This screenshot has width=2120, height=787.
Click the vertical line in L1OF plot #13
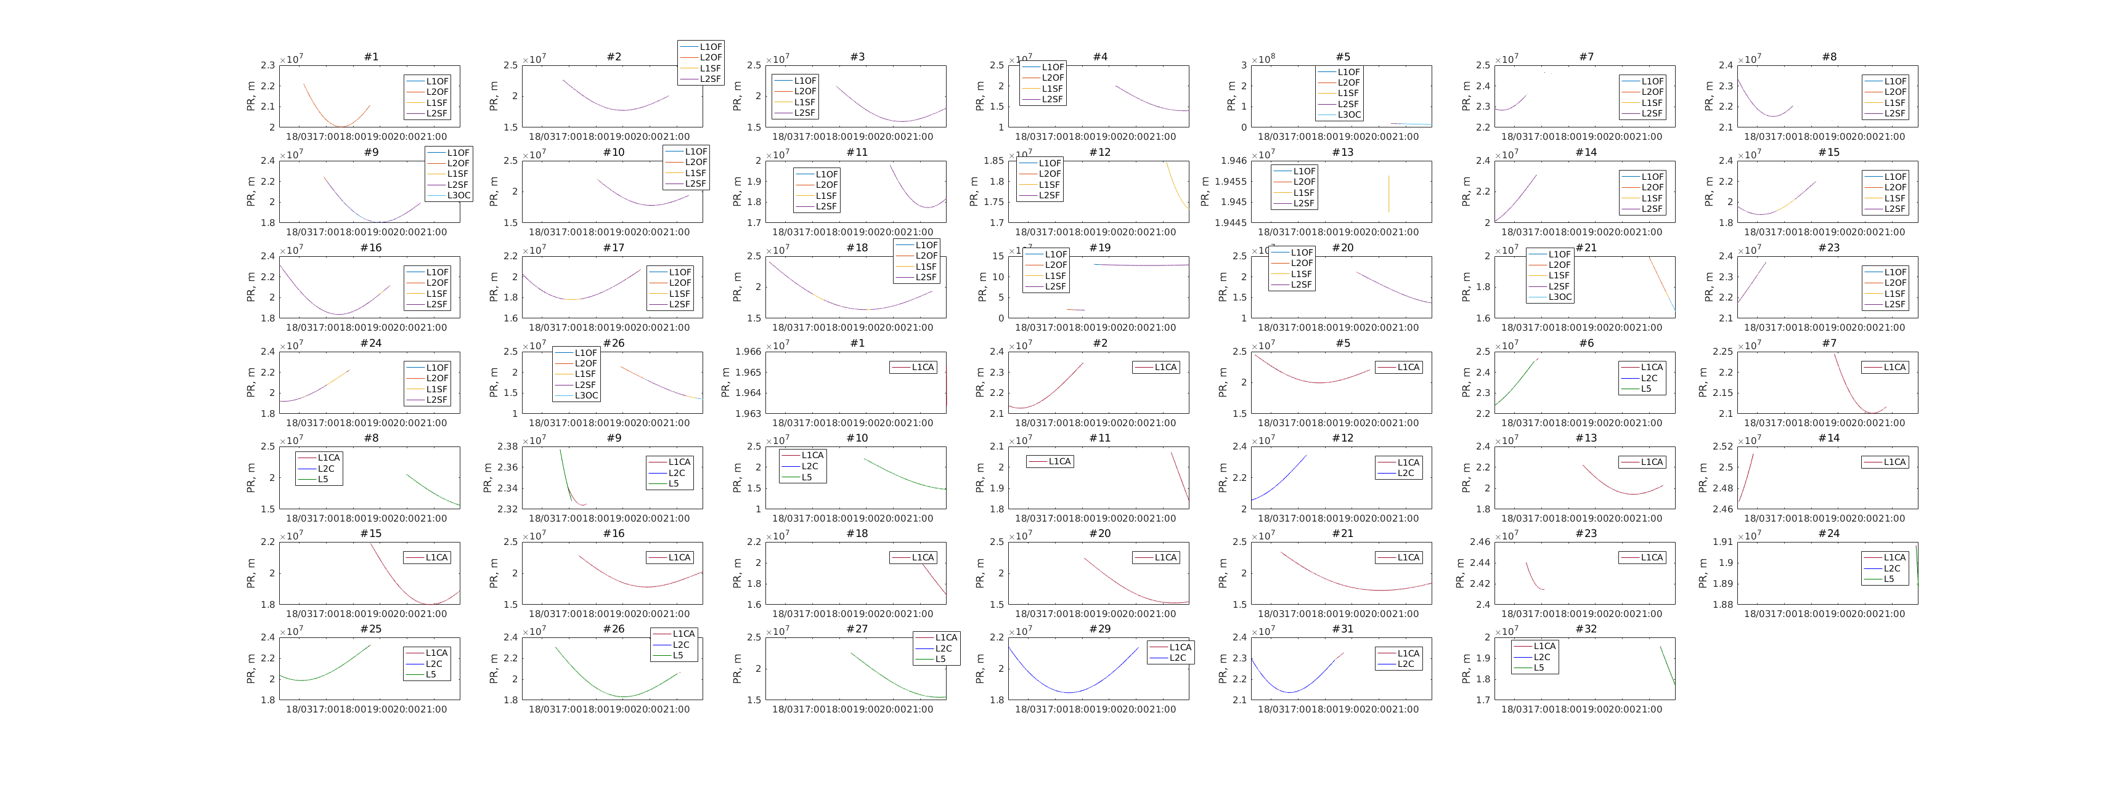tap(1388, 193)
